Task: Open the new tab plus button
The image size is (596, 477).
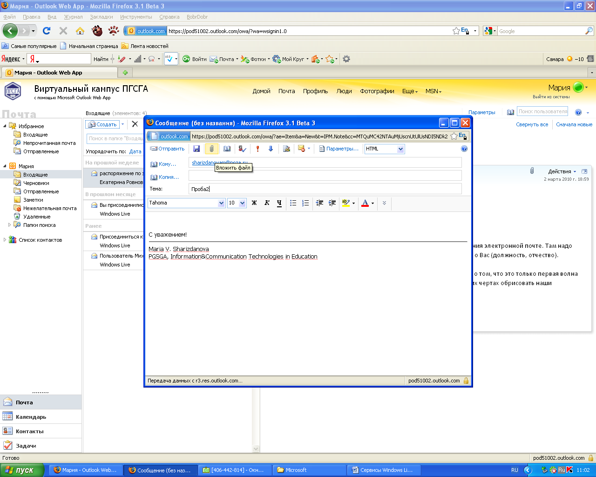Action: pyautogui.click(x=125, y=73)
